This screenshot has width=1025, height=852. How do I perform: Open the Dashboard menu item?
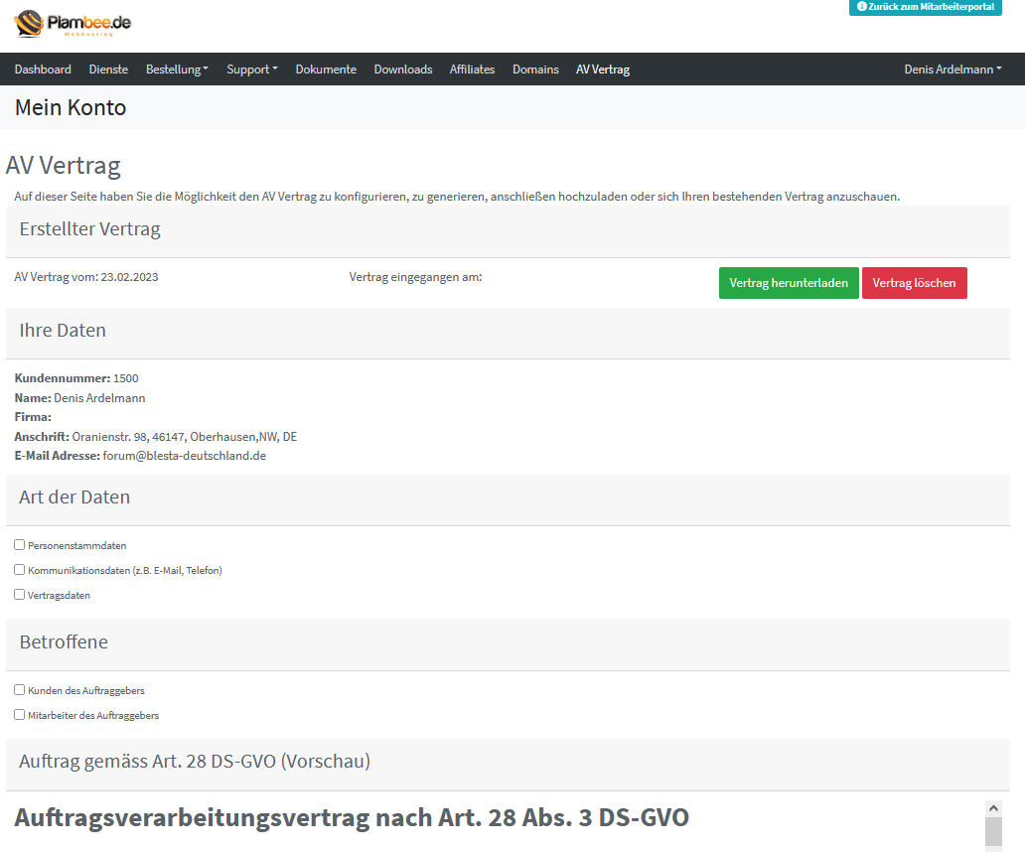(x=43, y=70)
